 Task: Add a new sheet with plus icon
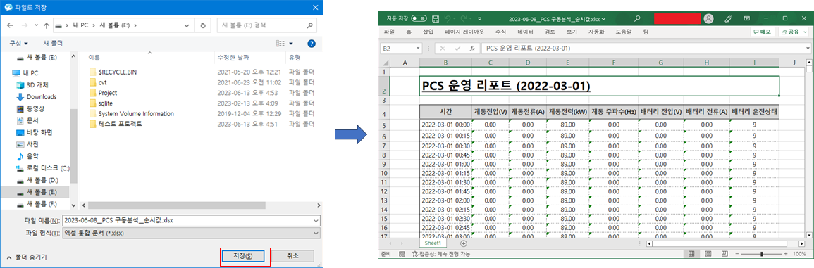pyautogui.click(x=464, y=243)
